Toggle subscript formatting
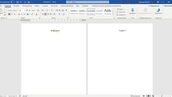Viewport: 172px width, 97px height. pos(22,14)
